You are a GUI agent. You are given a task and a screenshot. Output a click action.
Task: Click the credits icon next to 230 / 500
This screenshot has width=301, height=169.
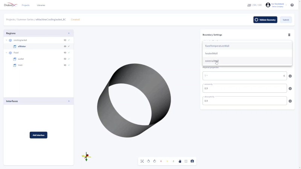249,5
